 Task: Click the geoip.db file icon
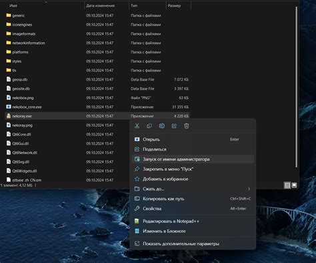(x=9, y=79)
